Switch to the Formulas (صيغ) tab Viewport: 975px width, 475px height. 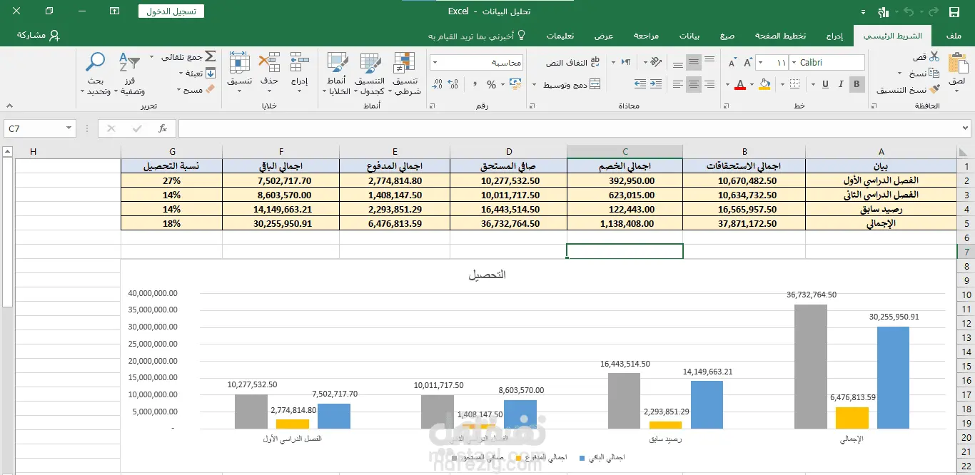point(727,36)
